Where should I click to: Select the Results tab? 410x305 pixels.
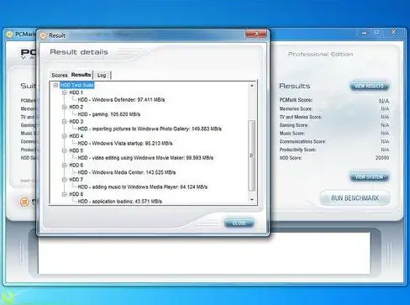pos(81,75)
